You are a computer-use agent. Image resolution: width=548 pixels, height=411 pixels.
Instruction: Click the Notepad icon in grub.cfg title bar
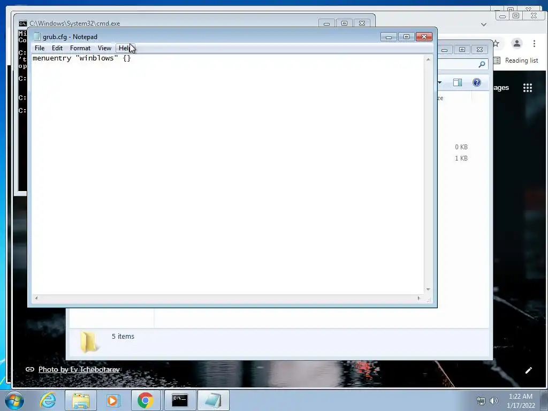pos(37,37)
